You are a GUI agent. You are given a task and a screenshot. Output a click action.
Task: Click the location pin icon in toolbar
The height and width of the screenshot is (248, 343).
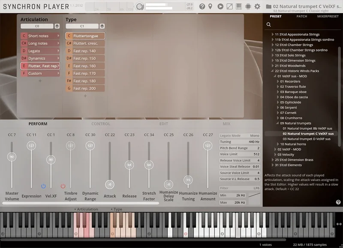coord(210,6)
